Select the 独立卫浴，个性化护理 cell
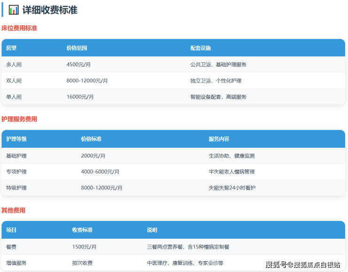The image size is (348, 272). click(x=216, y=81)
